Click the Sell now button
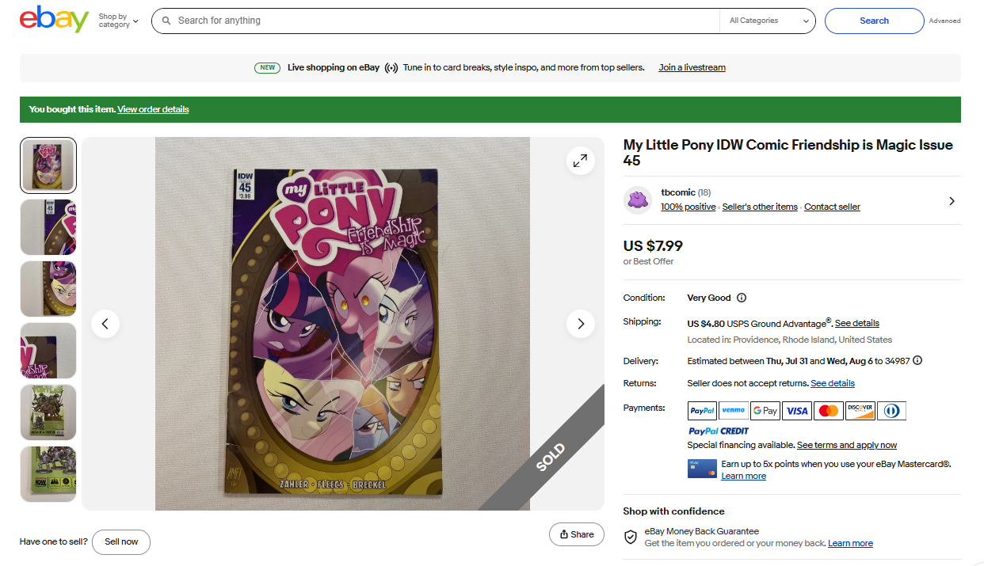 pyautogui.click(x=121, y=541)
